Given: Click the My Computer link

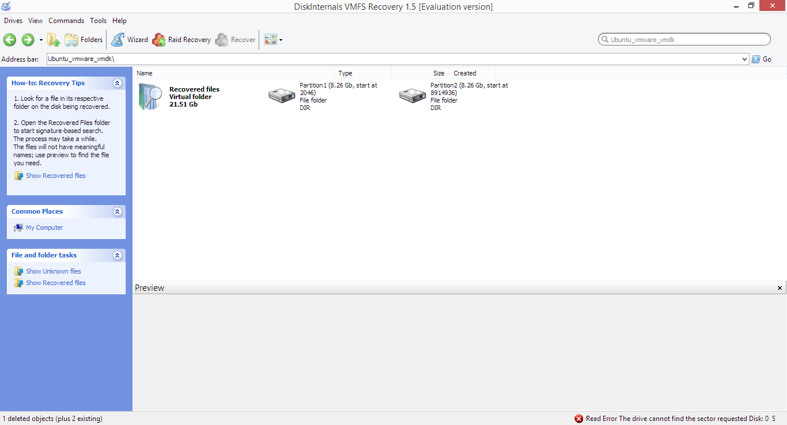Looking at the screenshot, I should [44, 227].
